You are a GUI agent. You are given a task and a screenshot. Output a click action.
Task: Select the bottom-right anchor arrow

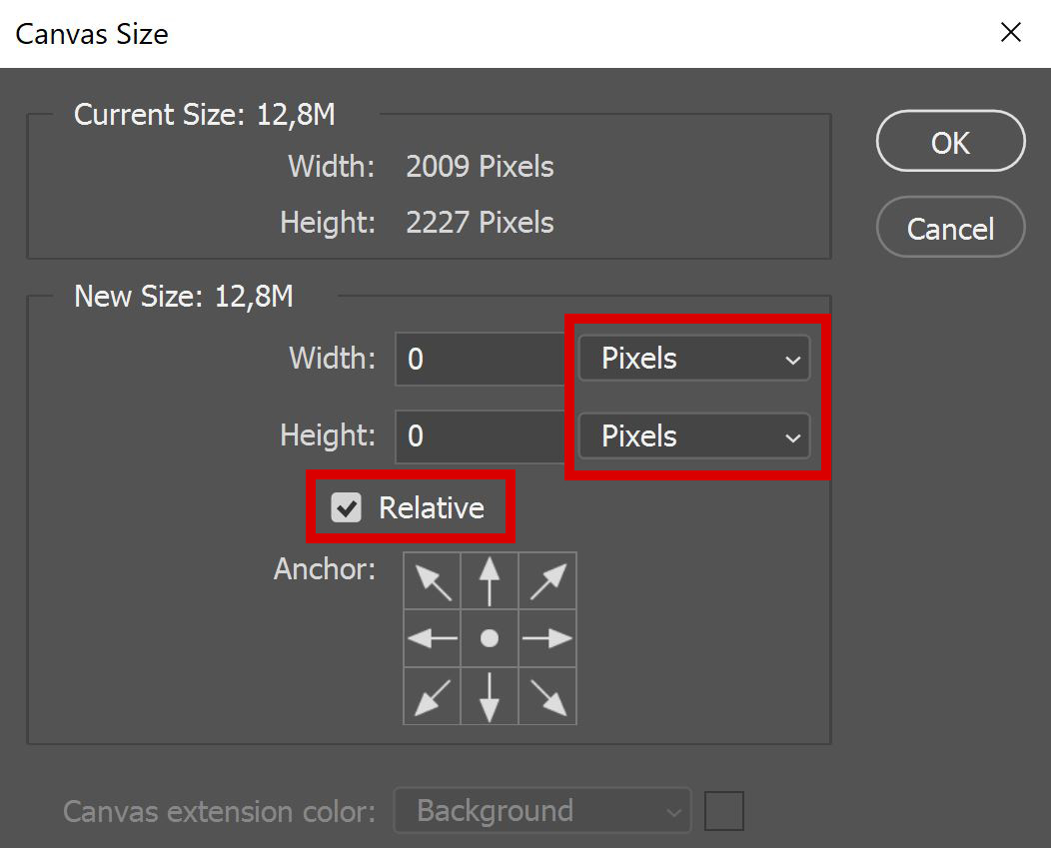point(547,696)
